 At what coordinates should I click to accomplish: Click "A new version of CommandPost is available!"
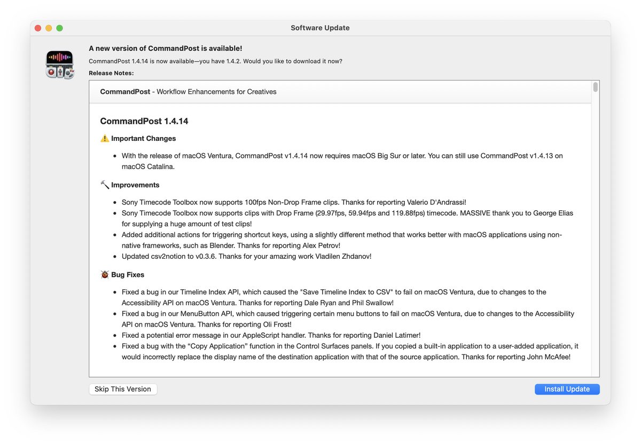point(166,48)
